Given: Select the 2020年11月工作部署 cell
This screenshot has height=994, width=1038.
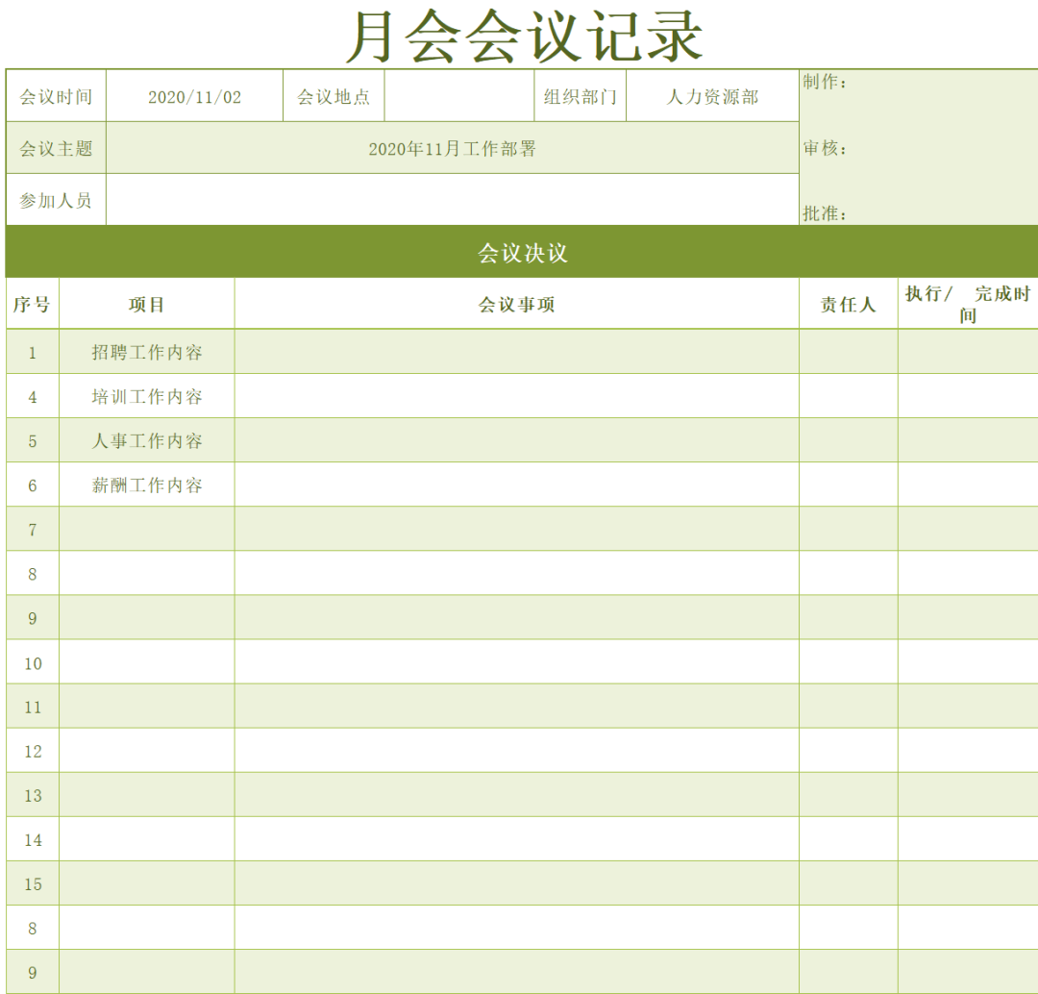Looking at the screenshot, I should [x=452, y=148].
